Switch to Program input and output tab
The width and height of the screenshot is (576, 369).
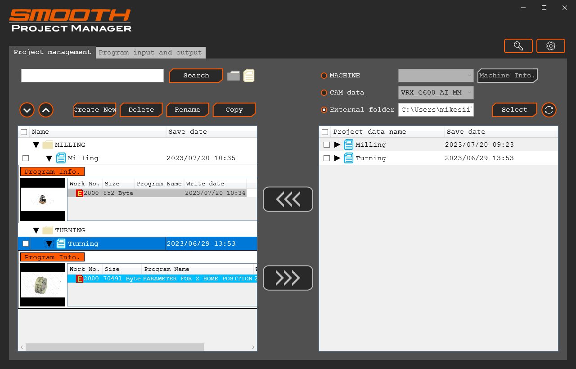tap(150, 53)
